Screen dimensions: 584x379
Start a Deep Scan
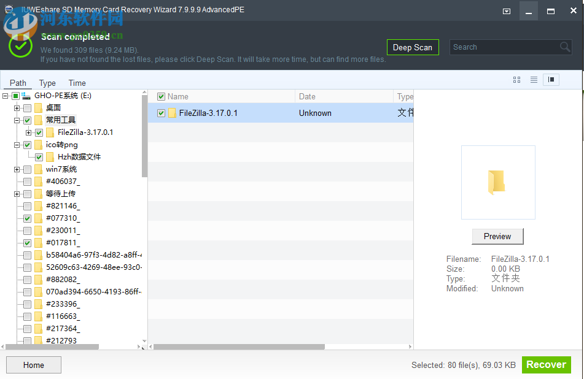click(413, 47)
